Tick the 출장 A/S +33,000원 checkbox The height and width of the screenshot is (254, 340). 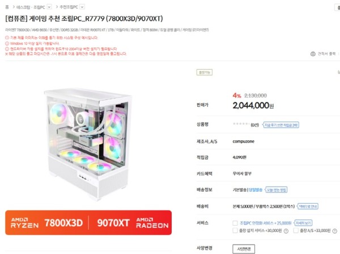296,230
